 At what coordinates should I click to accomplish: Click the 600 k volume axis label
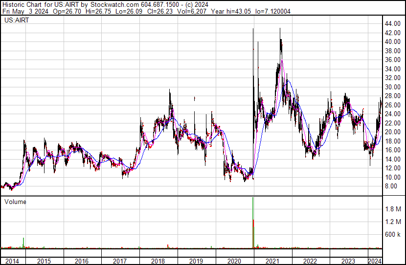393,235
